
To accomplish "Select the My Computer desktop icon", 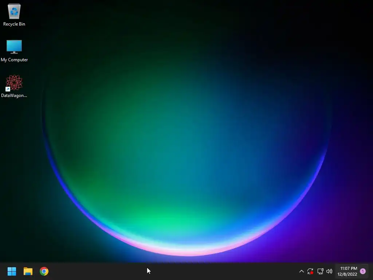I will coord(14,47).
